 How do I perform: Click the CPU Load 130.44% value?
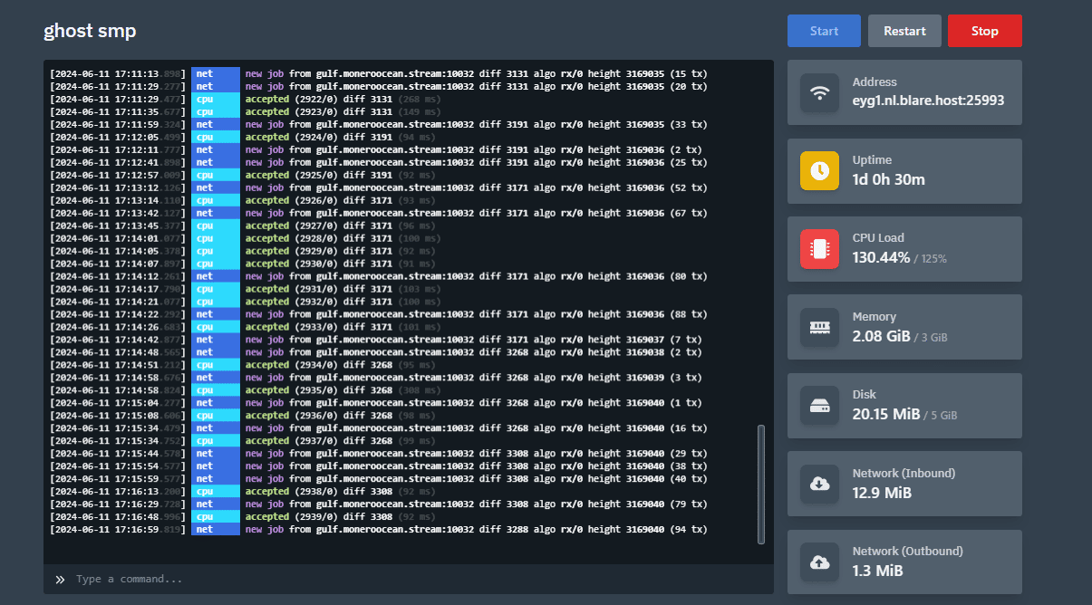pyautogui.click(x=881, y=257)
